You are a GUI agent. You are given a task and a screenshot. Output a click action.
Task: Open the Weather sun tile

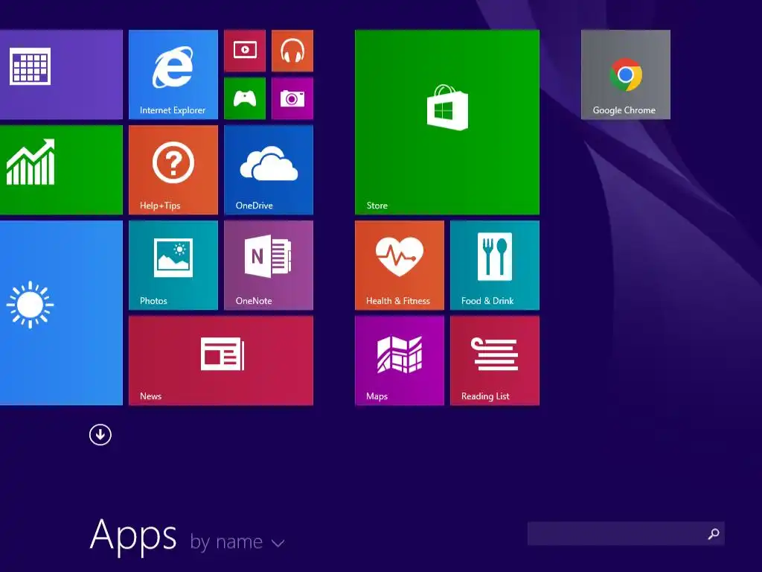[x=61, y=313]
